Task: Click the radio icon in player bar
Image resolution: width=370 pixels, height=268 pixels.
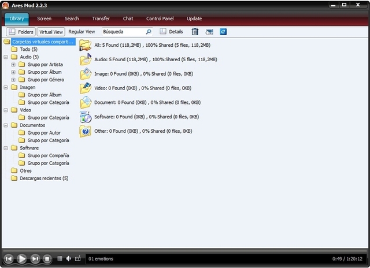Action: coord(77,259)
